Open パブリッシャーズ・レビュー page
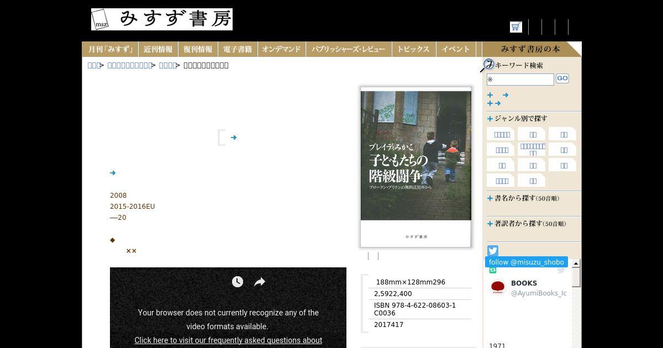This screenshot has height=348, width=663. (x=348, y=49)
